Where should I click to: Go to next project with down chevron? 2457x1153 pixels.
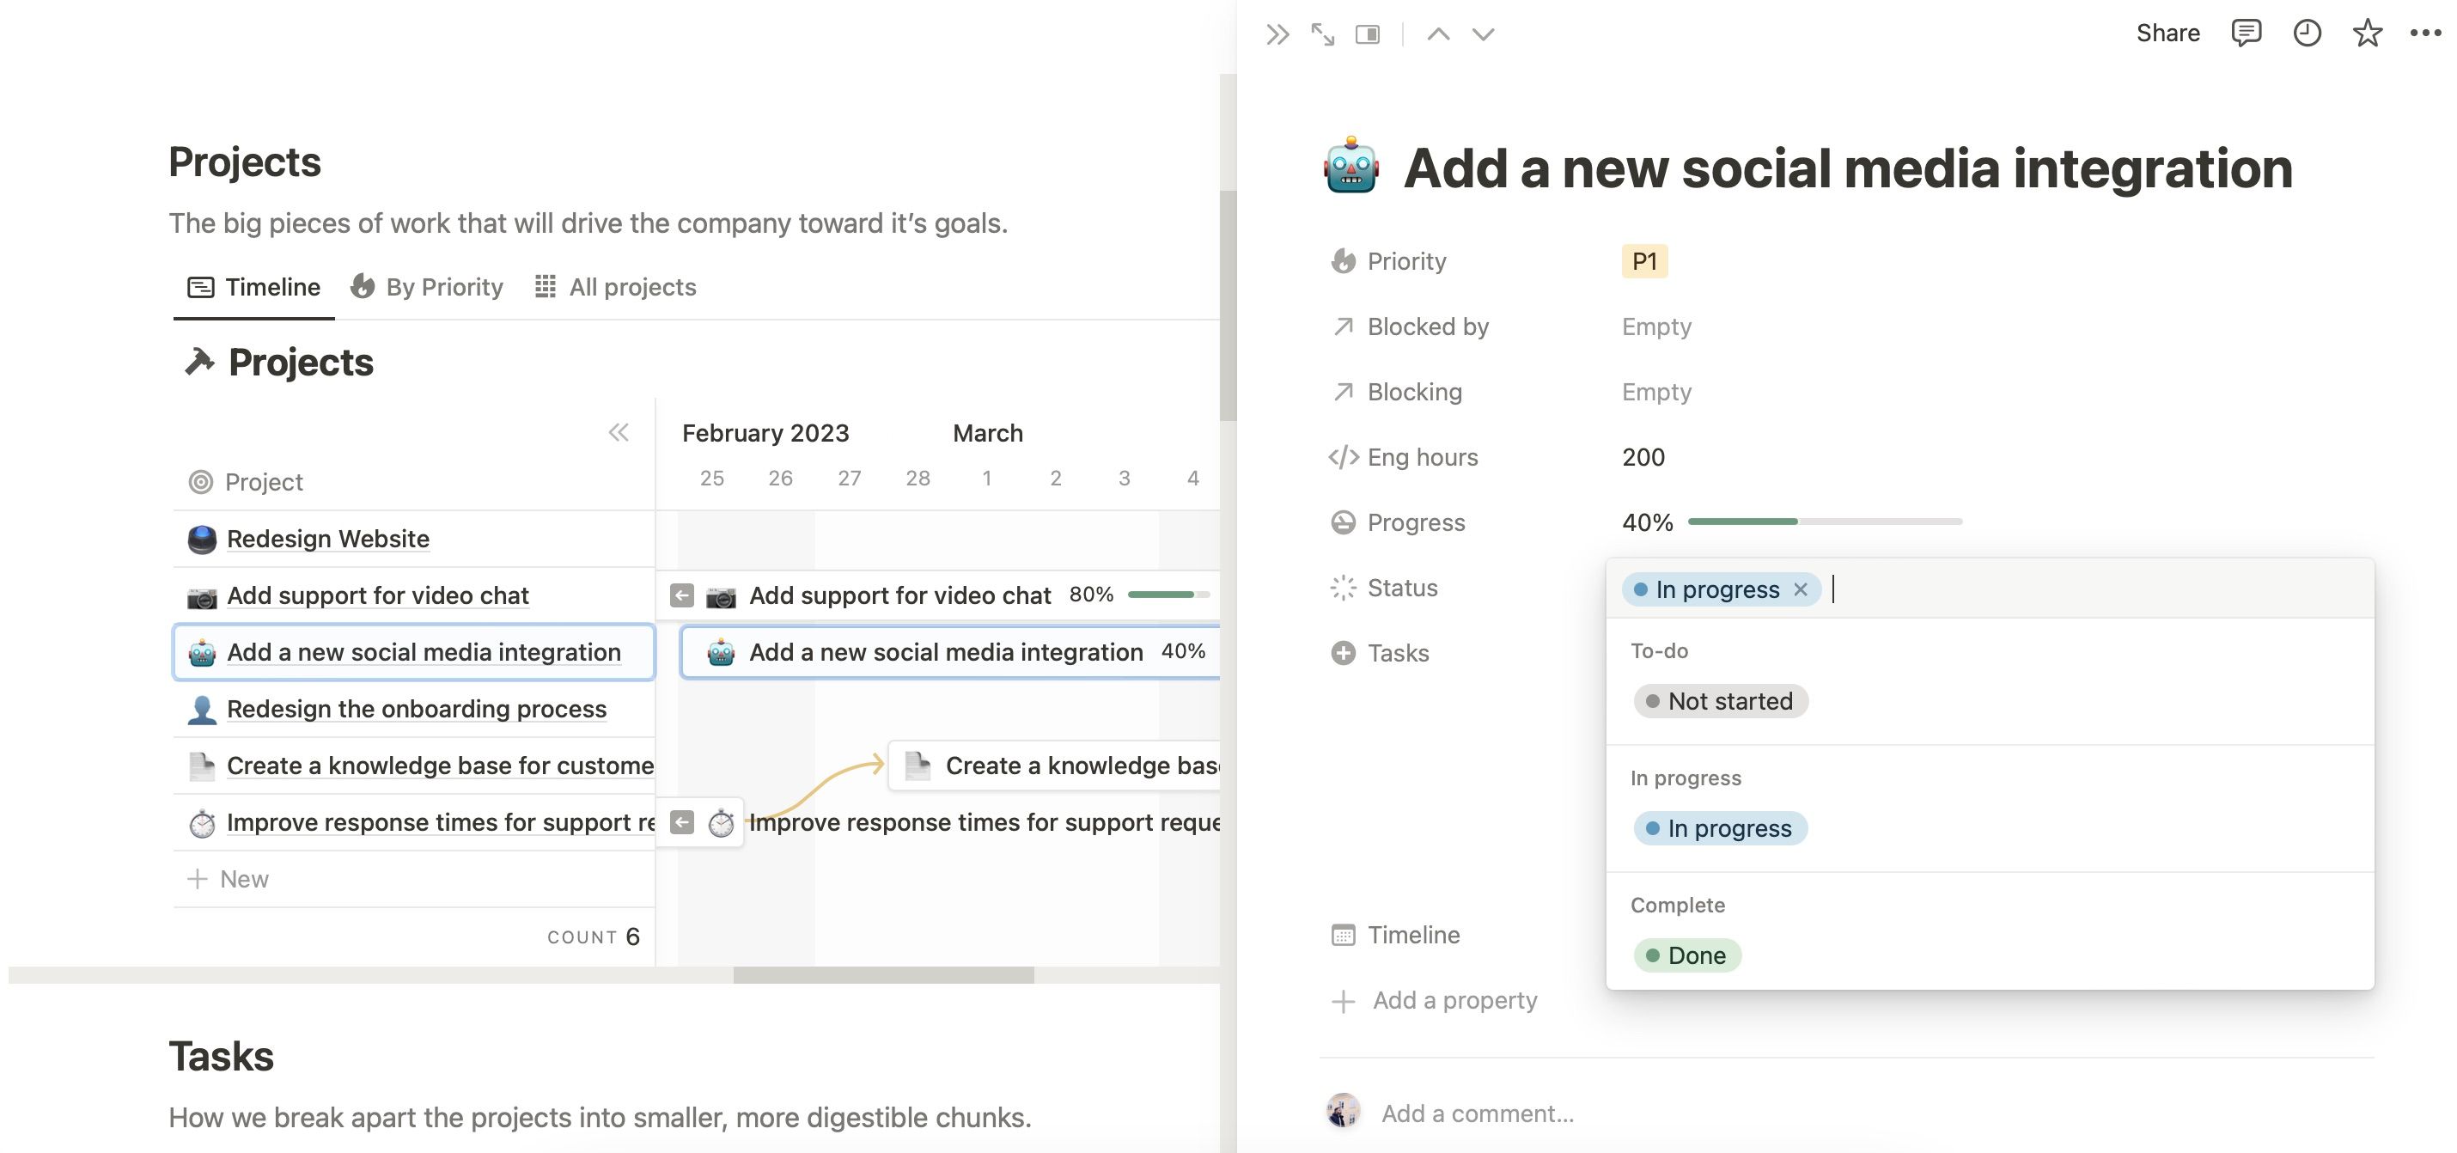point(1482,34)
